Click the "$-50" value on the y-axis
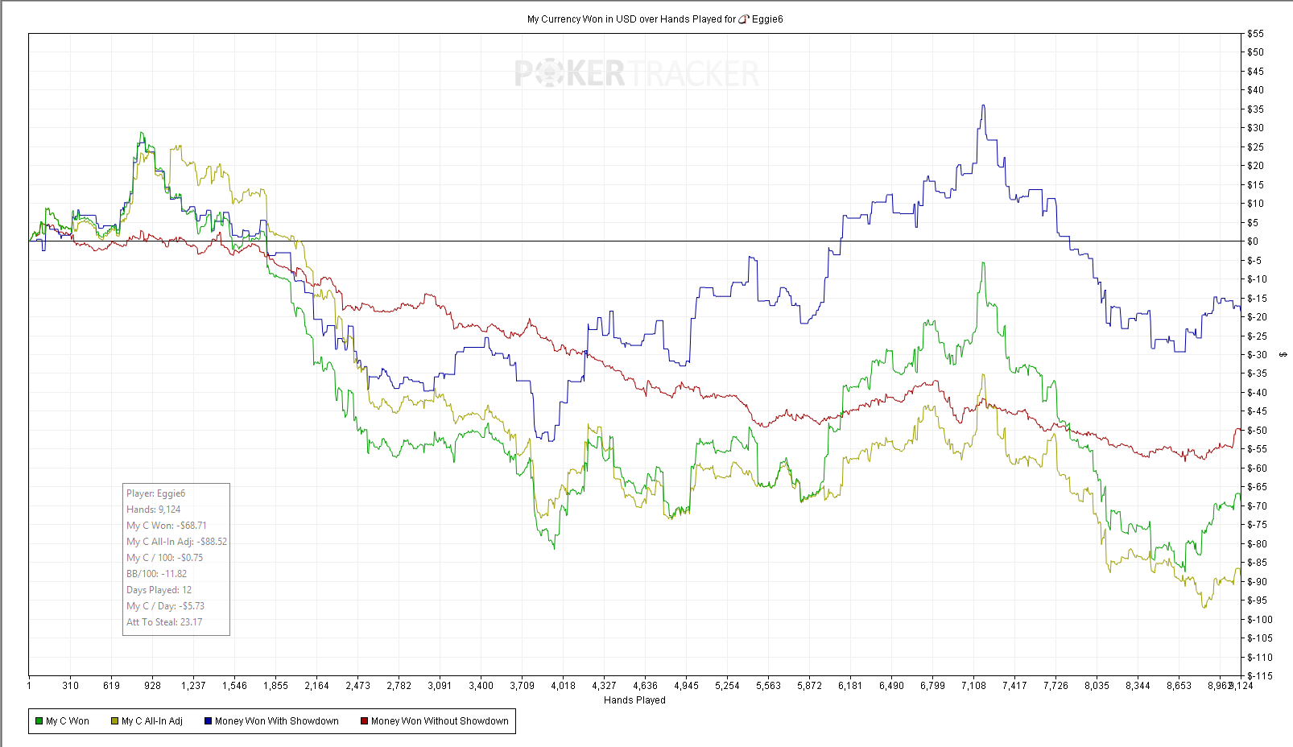Viewport: 1293px width, 747px height. point(1257,431)
